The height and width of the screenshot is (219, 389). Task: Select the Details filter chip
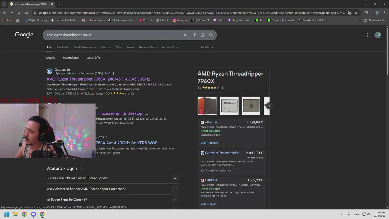(51, 57)
